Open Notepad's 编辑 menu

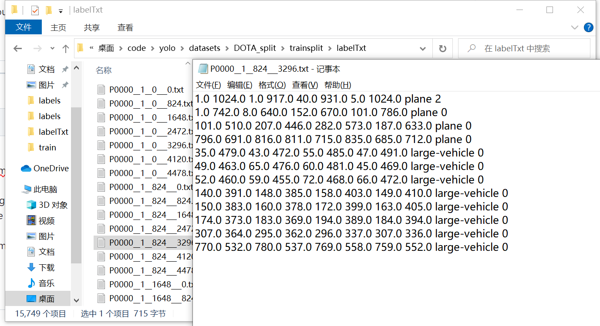tap(239, 84)
